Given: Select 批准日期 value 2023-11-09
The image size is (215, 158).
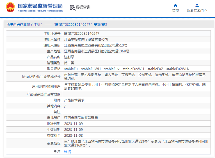Looking at the screenshot, I should [74, 124].
